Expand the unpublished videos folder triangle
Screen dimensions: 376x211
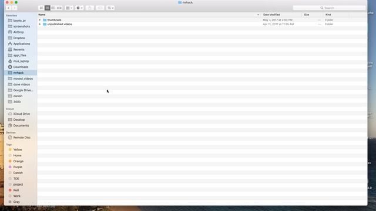tap(40, 24)
